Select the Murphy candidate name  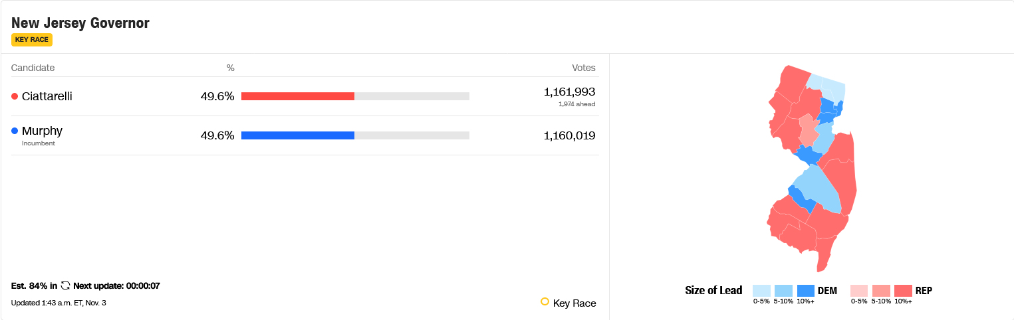coord(42,131)
